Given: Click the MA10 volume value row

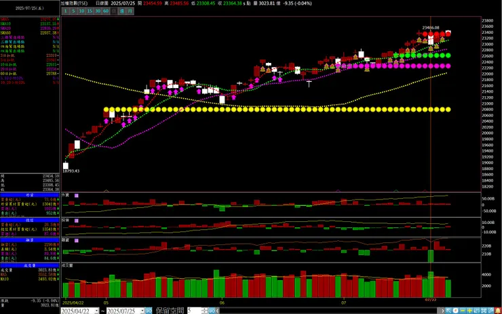Looking at the screenshot, I should click(30, 279).
